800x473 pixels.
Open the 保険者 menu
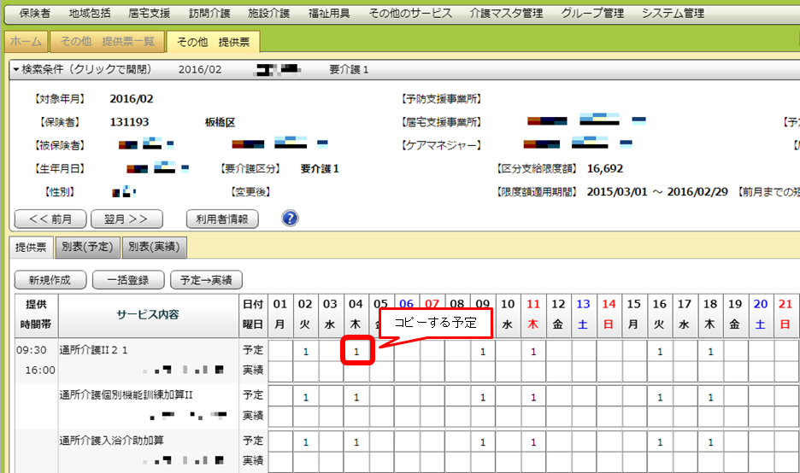pyautogui.click(x=34, y=14)
